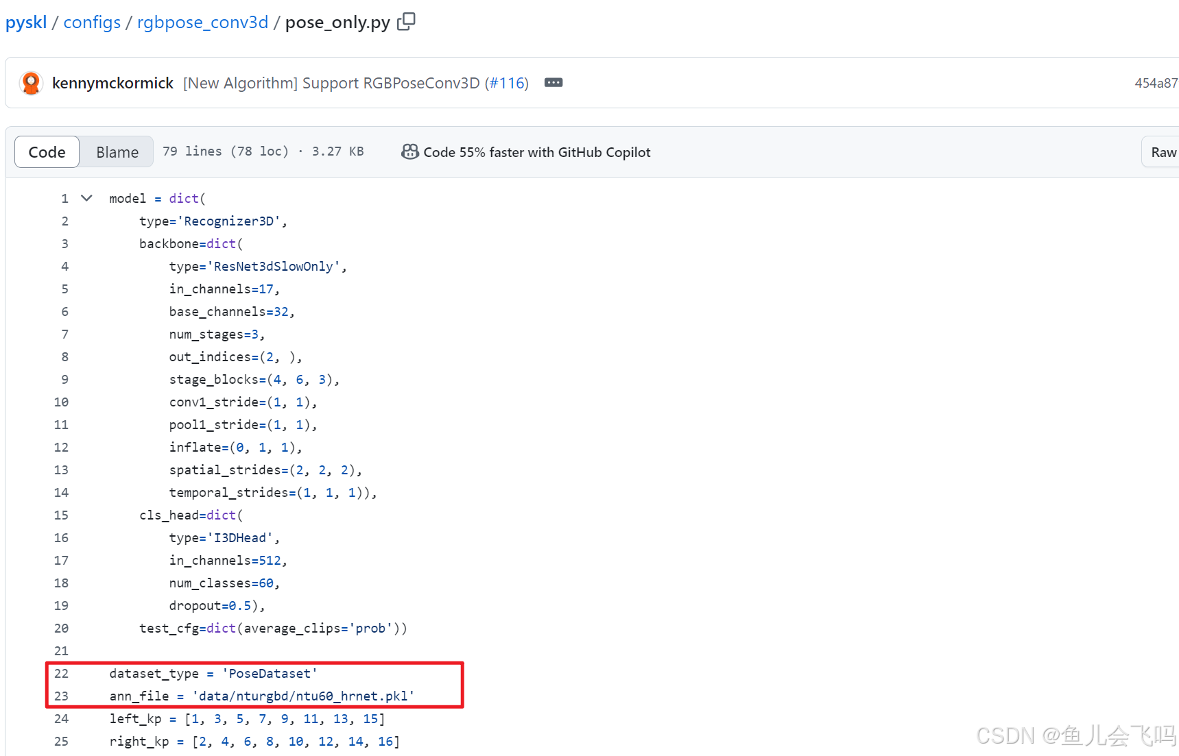1179x756 pixels.
Task: Click kennymckormick's avatar
Action: [x=30, y=82]
